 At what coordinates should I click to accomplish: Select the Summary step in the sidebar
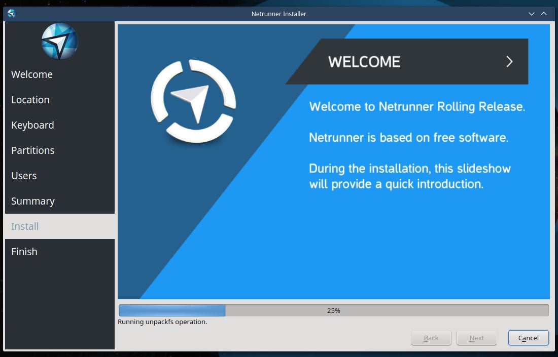point(32,201)
